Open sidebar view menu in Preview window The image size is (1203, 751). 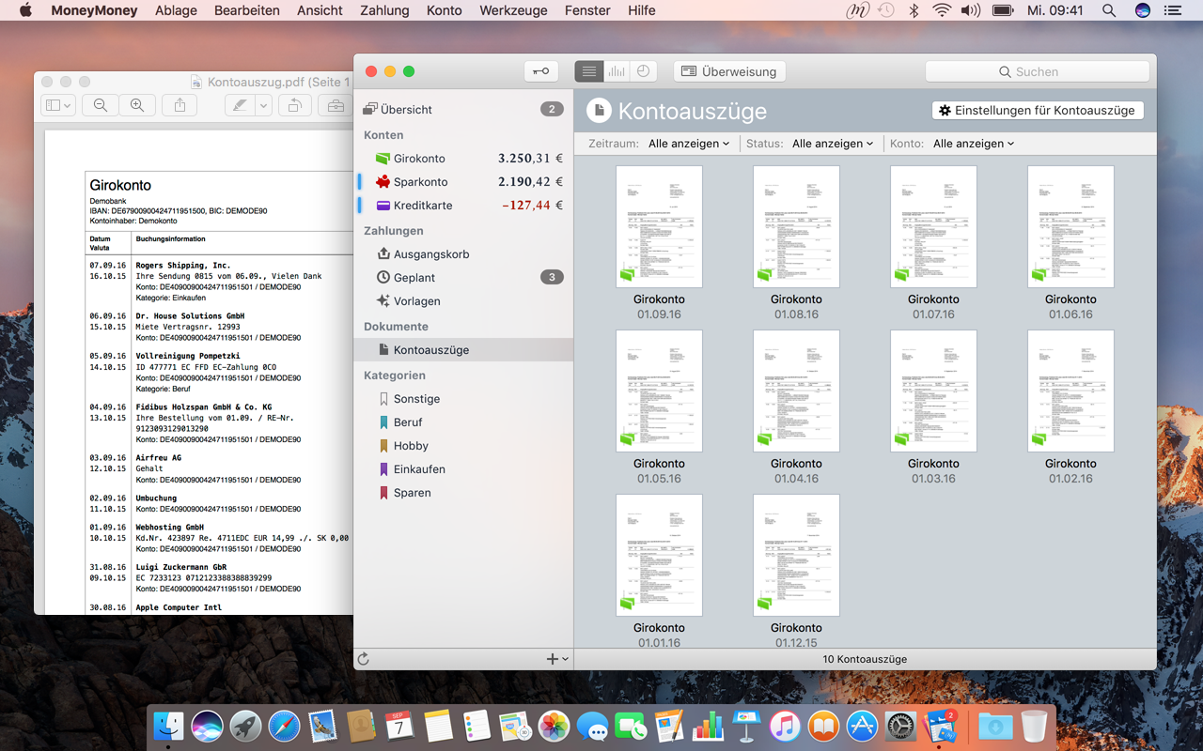coord(58,106)
